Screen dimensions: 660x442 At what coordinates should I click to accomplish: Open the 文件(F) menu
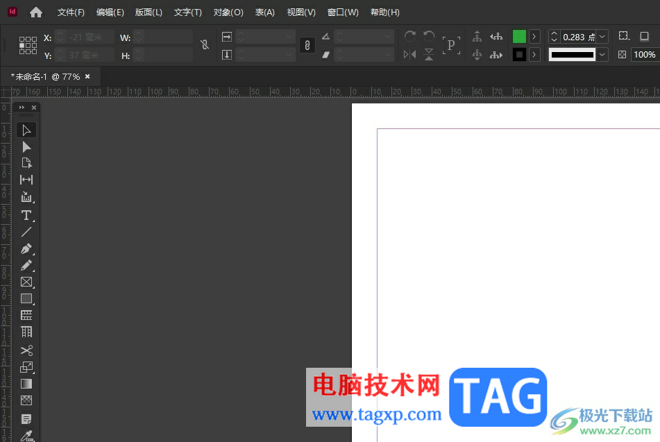tap(71, 12)
